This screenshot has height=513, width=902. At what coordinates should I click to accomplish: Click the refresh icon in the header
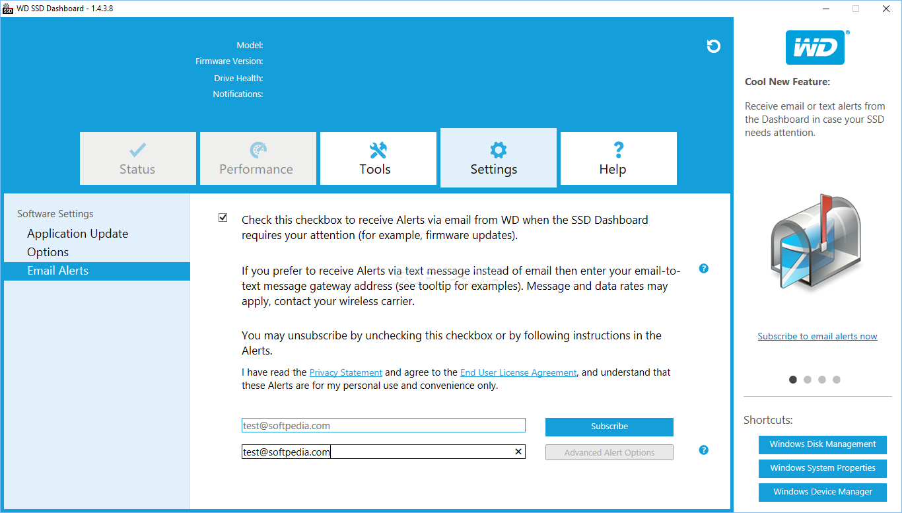click(713, 46)
